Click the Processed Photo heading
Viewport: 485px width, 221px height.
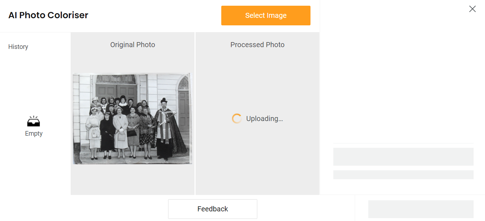point(257,45)
